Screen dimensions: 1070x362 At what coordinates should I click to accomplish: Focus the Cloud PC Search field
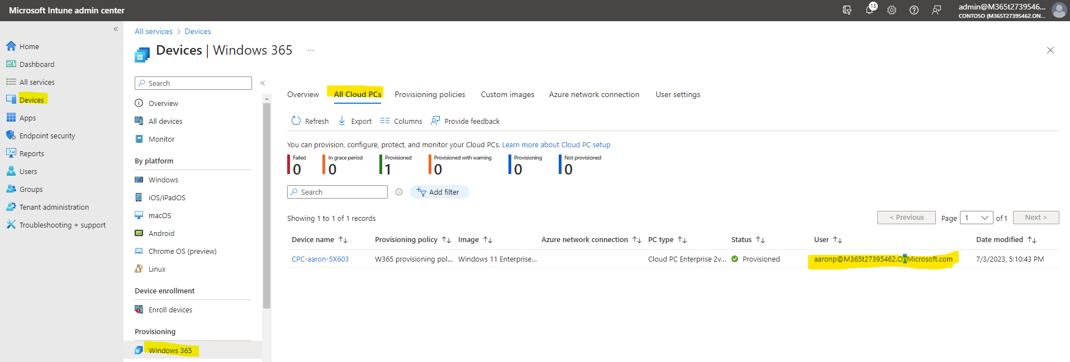[337, 192]
